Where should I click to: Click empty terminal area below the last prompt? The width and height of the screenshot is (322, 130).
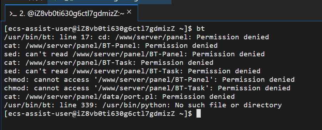coord(161,124)
